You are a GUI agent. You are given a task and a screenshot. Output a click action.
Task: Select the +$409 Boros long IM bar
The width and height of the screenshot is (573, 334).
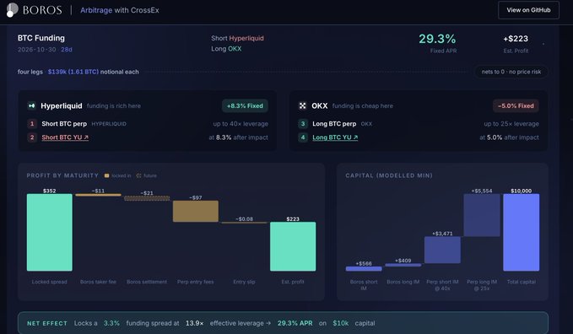pyautogui.click(x=403, y=265)
